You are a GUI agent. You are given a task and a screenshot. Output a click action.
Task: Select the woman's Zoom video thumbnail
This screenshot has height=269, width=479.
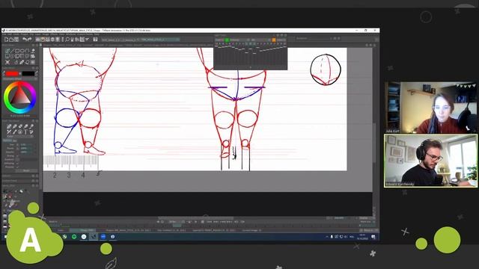click(x=430, y=108)
